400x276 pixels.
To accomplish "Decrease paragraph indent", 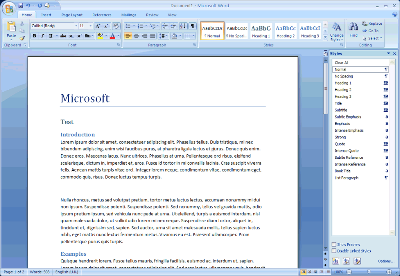I will click(x=165, y=26).
